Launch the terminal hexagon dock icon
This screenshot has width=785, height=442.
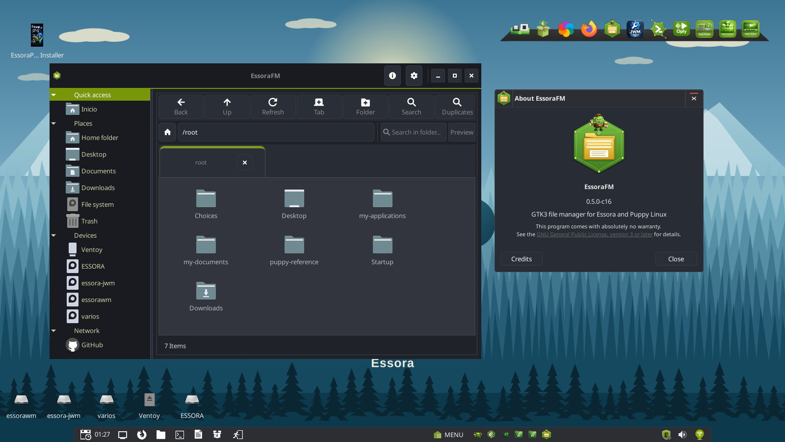coord(658,29)
